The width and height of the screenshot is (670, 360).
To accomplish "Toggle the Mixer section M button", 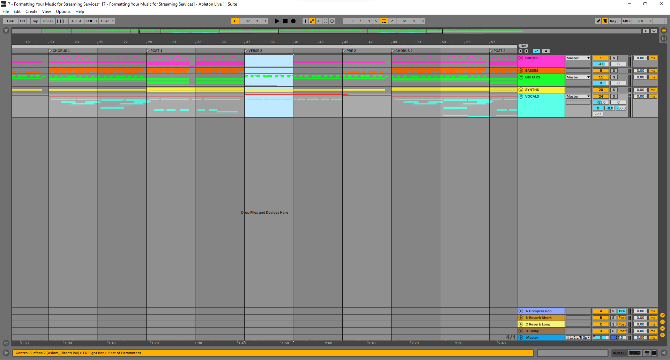I will [662, 329].
